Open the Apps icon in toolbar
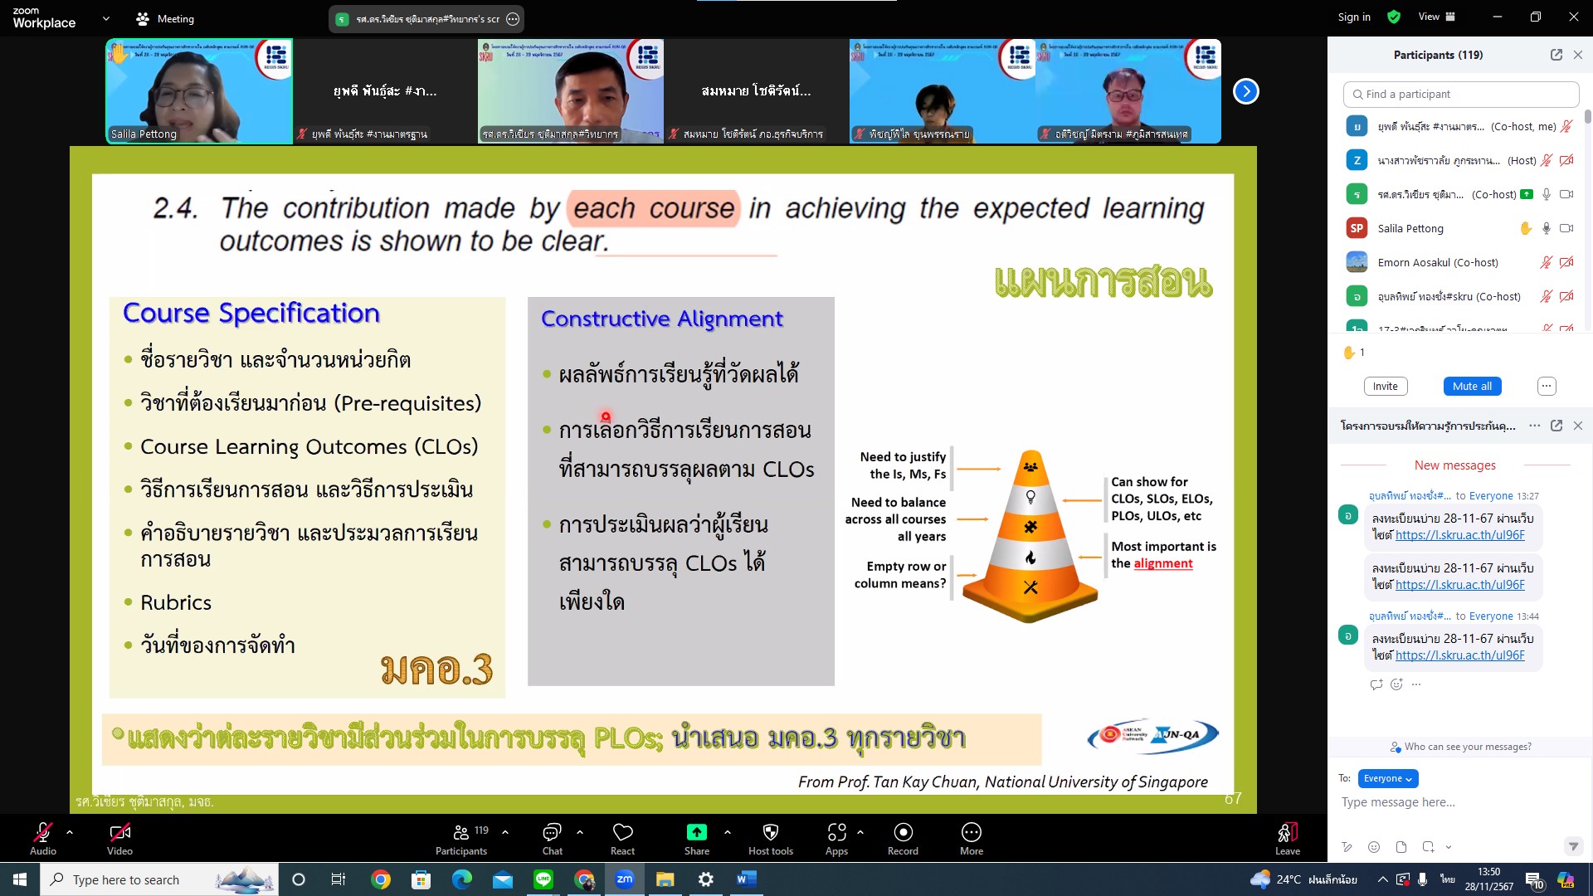 (x=836, y=832)
